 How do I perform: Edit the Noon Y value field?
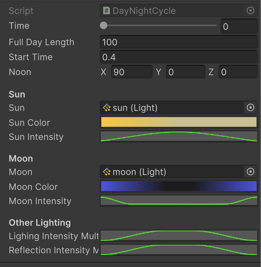point(185,72)
